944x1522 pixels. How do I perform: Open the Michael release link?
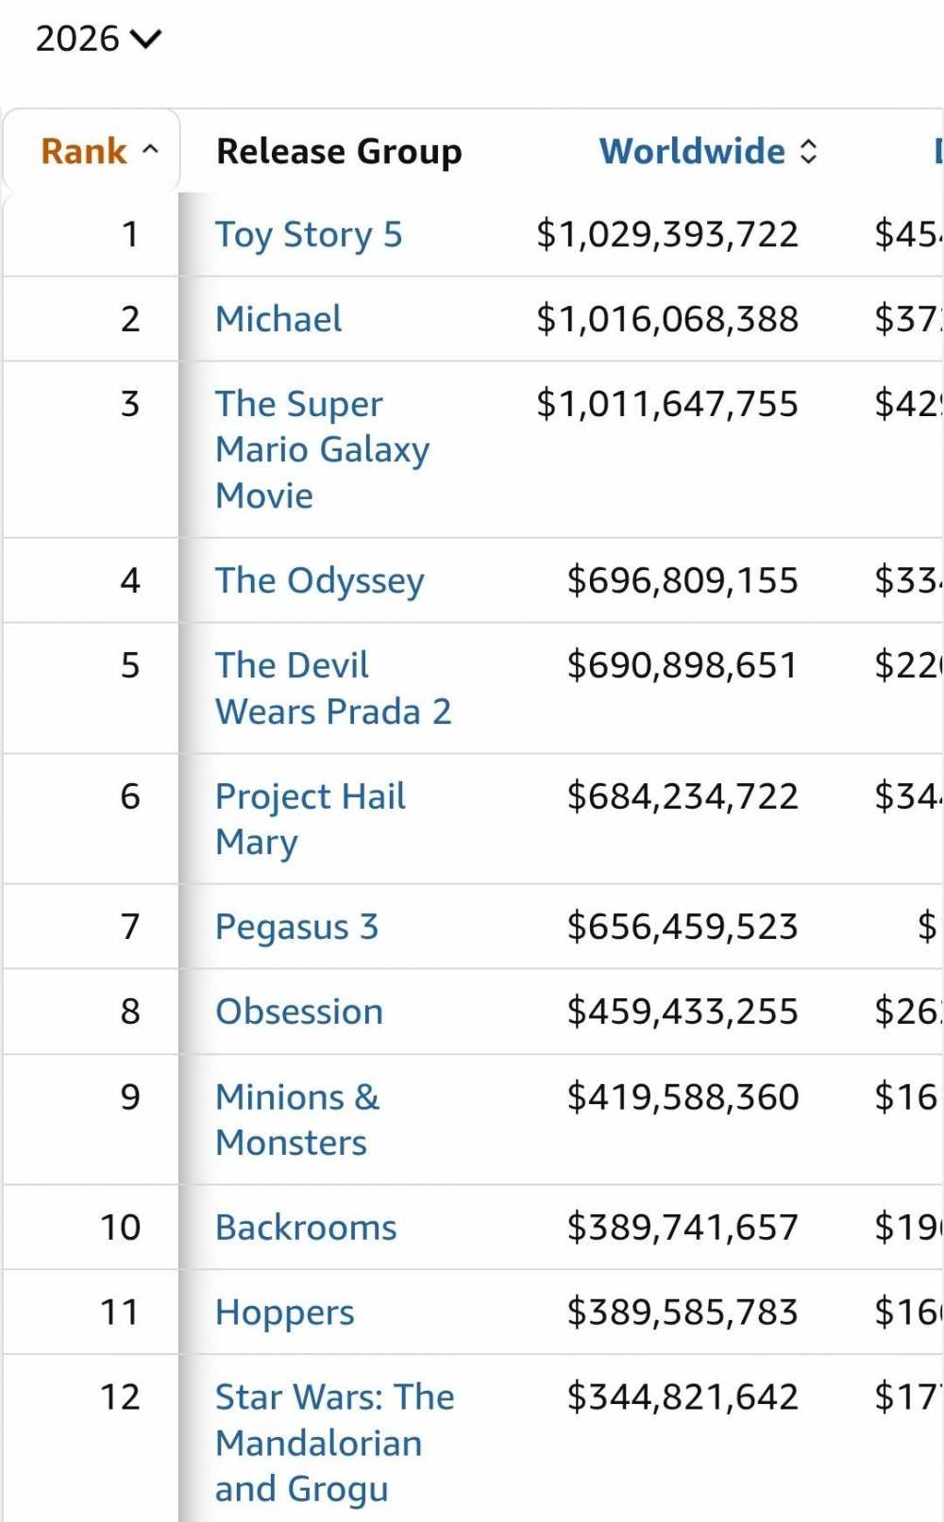tap(278, 319)
